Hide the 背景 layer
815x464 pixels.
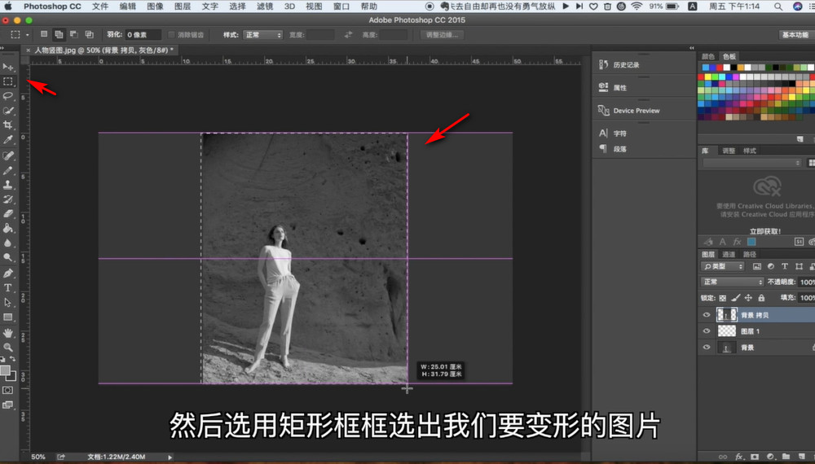[707, 348]
